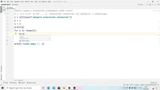
Task: Open Search Everywhere magnifier icon
Action: 159,4
